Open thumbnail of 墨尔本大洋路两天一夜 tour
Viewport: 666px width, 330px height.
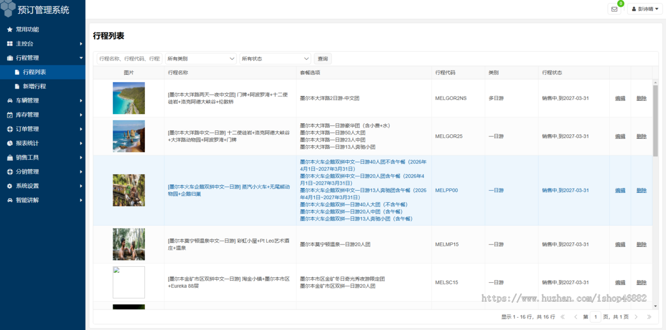(x=129, y=98)
